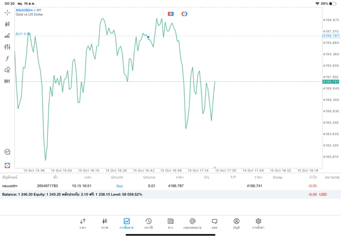Tap the BUY 0.01 order line label
341x238 pixels.
[x=23, y=34]
